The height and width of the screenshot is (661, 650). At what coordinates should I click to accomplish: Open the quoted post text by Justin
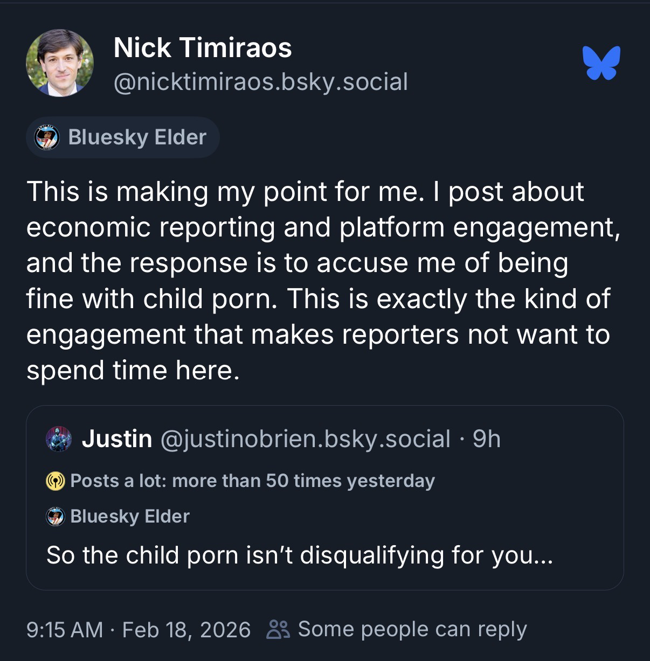point(300,555)
